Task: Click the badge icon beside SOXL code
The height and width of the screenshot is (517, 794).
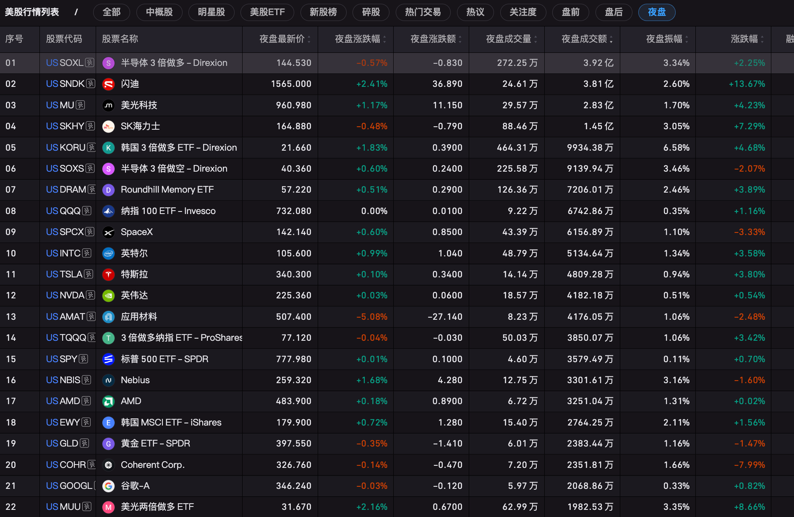Action: click(90, 63)
